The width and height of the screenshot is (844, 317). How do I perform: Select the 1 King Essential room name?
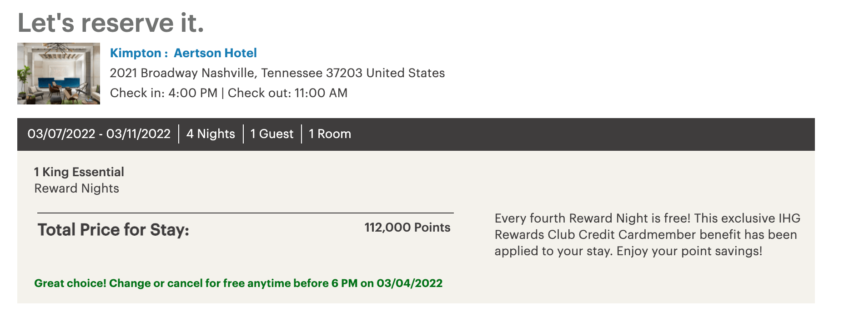coord(79,172)
